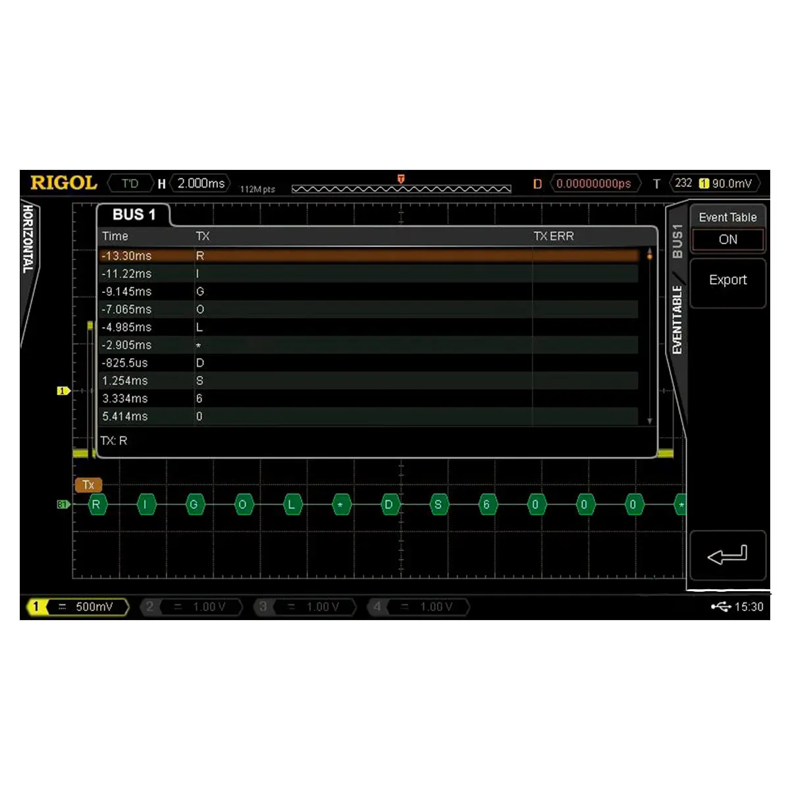The image size is (790, 790).
Task: Click the orange Tx bus label
Action: pyautogui.click(x=88, y=485)
